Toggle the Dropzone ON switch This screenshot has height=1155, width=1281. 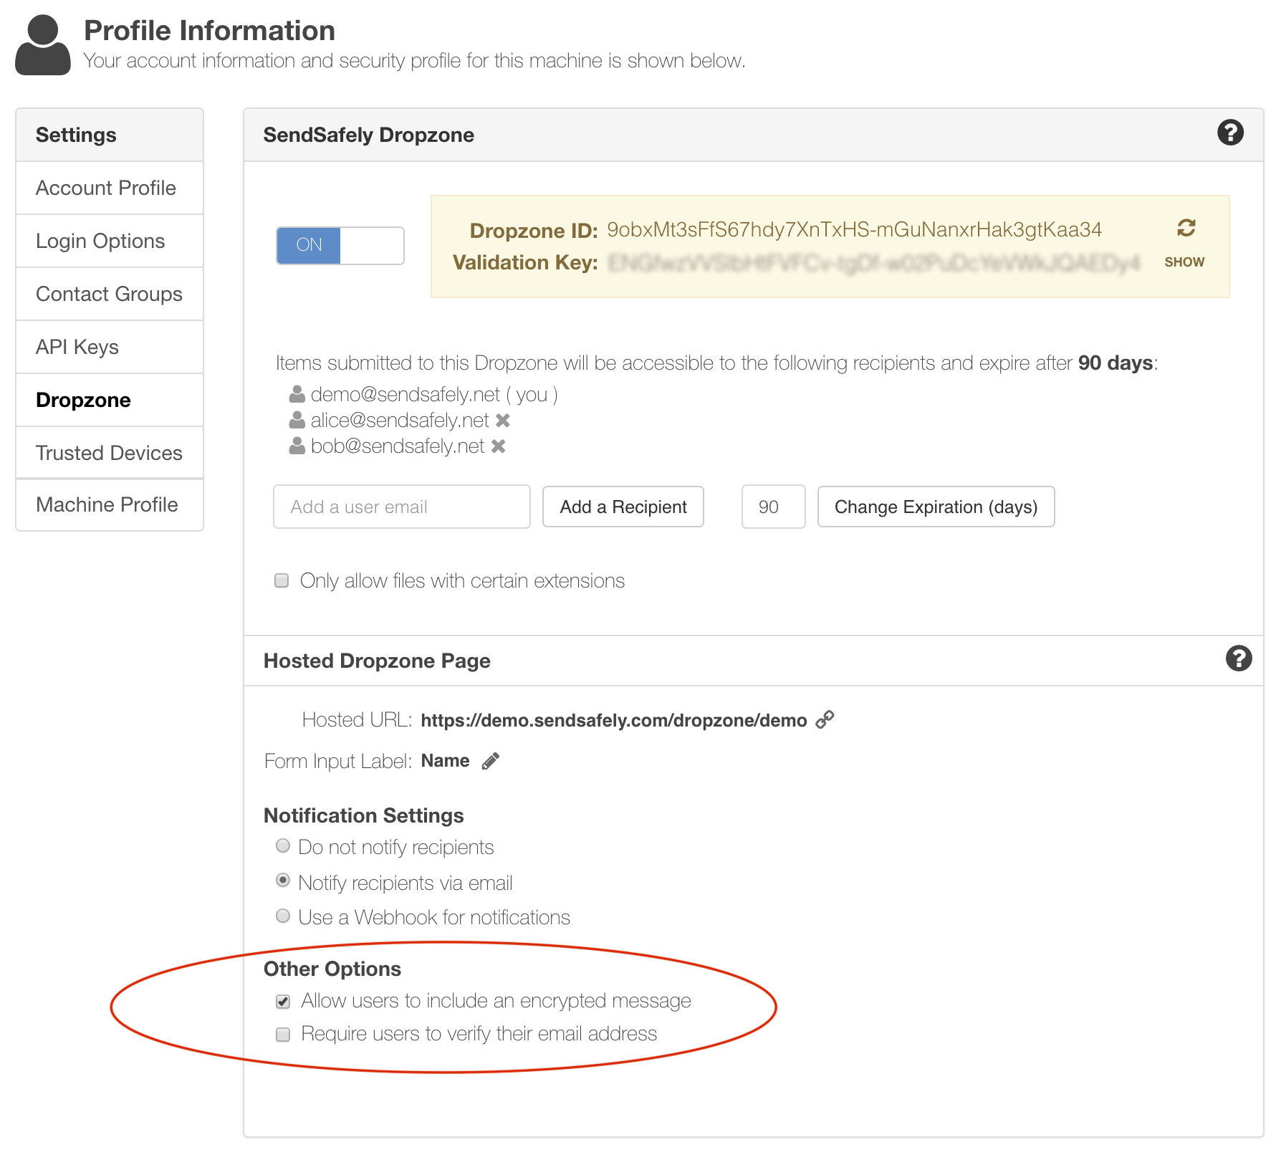pyautogui.click(x=340, y=246)
